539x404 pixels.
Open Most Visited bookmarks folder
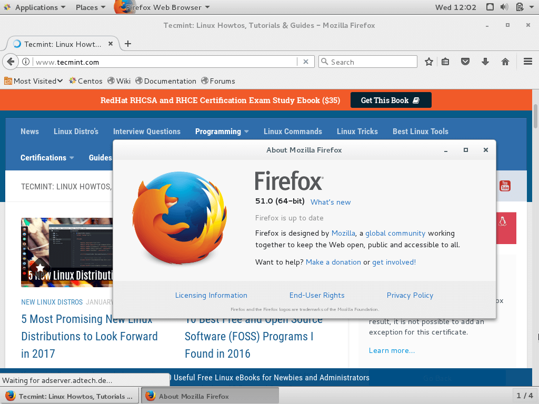point(33,81)
